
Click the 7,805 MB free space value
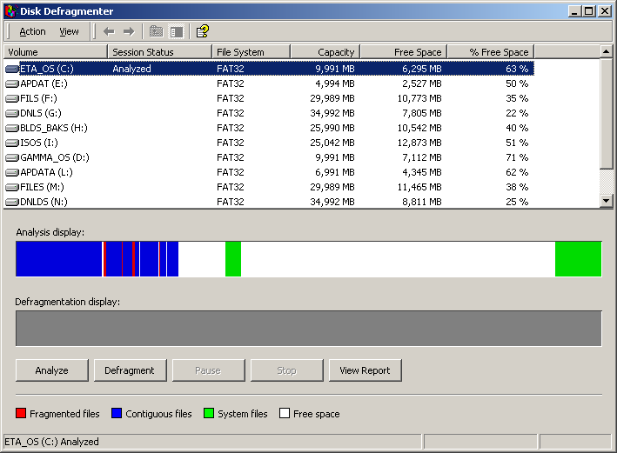click(422, 113)
